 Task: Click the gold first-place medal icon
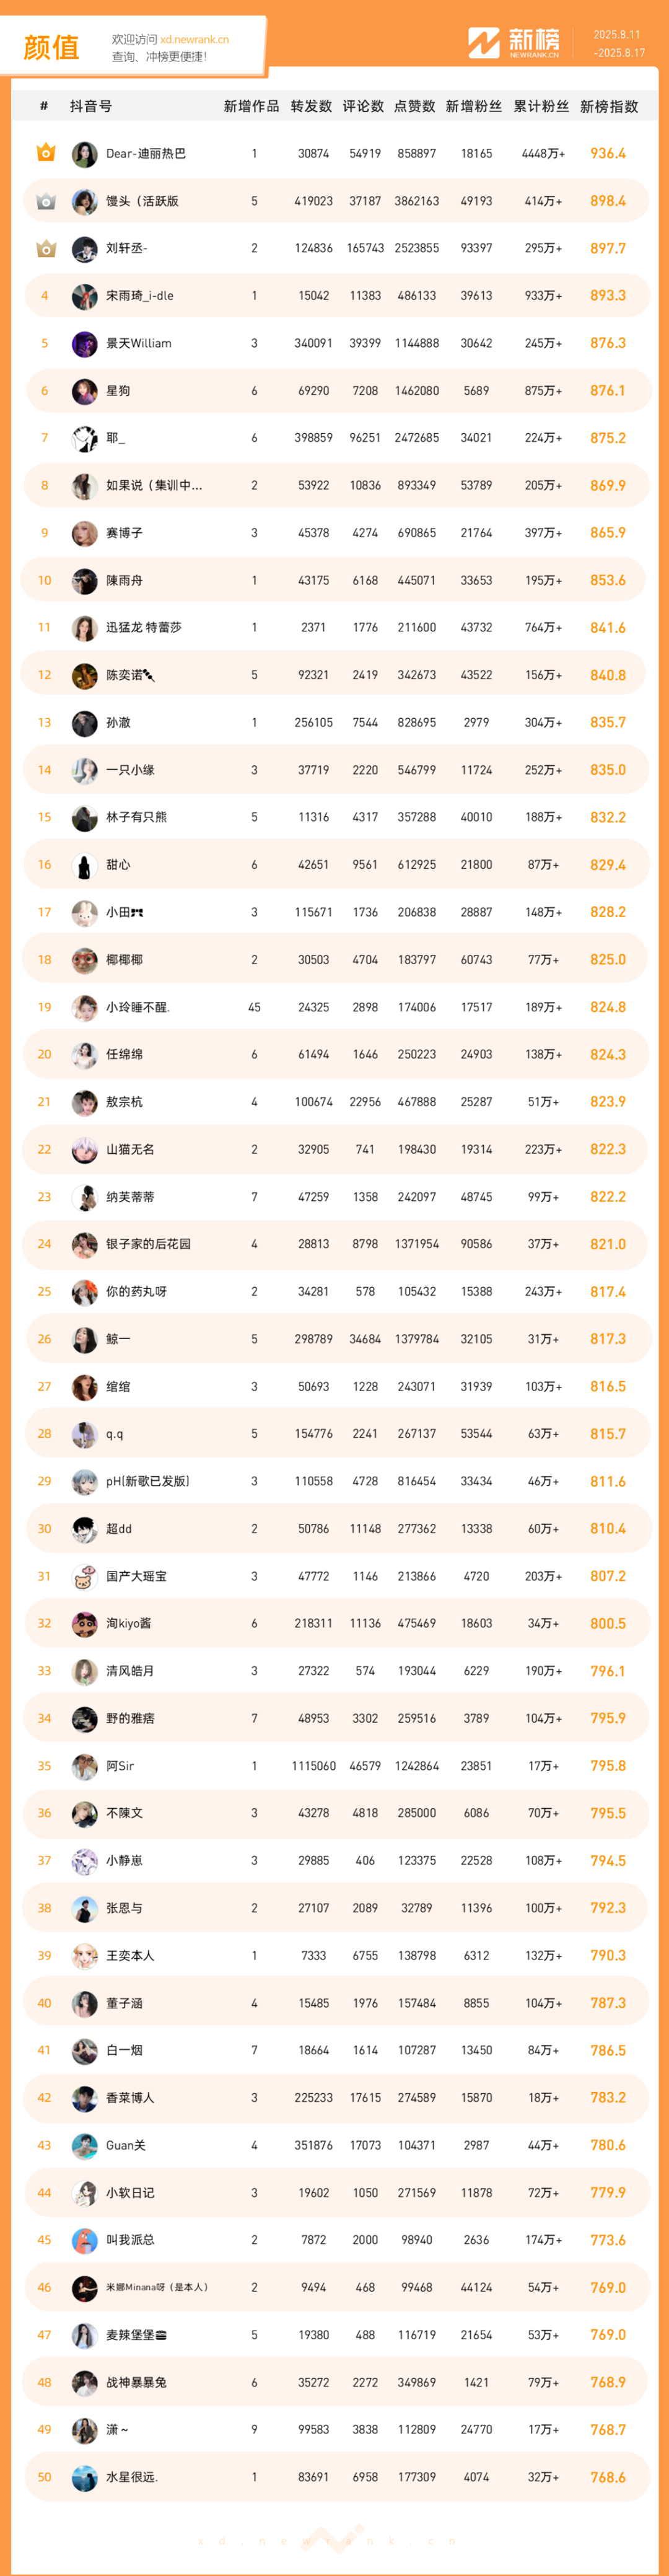[x=45, y=153]
